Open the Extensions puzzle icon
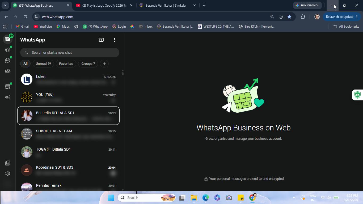This screenshot has height=204, width=363. pos(303,17)
